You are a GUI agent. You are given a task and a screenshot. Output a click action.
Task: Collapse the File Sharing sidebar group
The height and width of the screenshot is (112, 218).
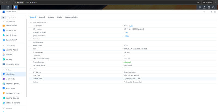tap(4, 22)
